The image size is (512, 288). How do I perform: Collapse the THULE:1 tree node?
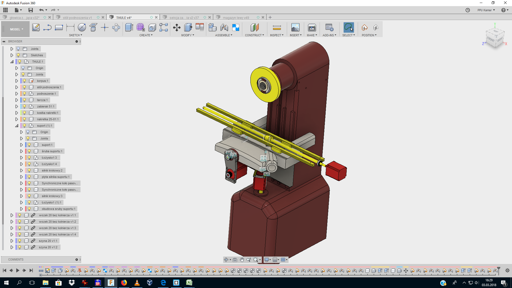point(12,62)
